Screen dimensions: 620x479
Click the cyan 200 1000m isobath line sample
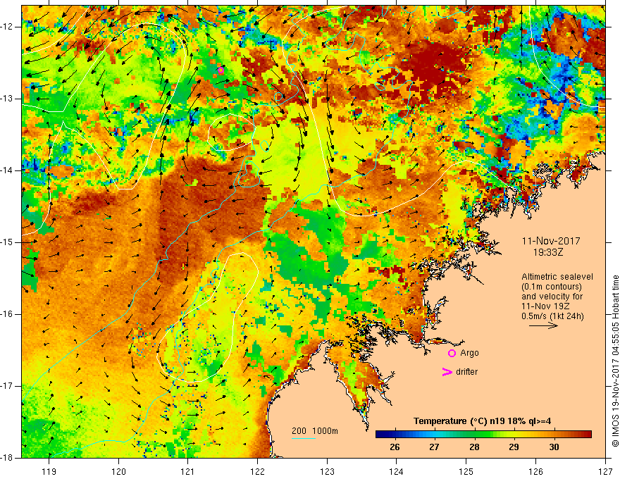(x=303, y=438)
